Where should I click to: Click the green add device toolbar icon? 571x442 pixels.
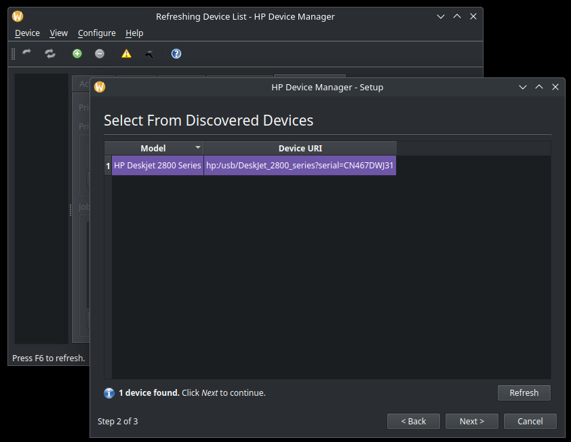point(77,54)
